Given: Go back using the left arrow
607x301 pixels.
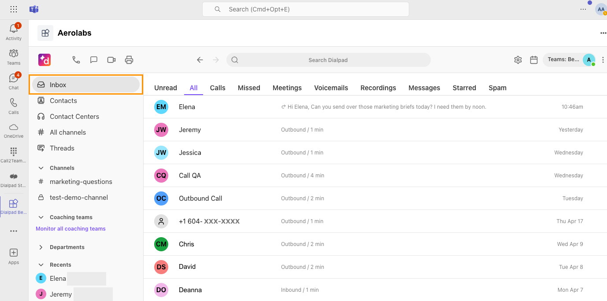Looking at the screenshot, I should click(200, 60).
